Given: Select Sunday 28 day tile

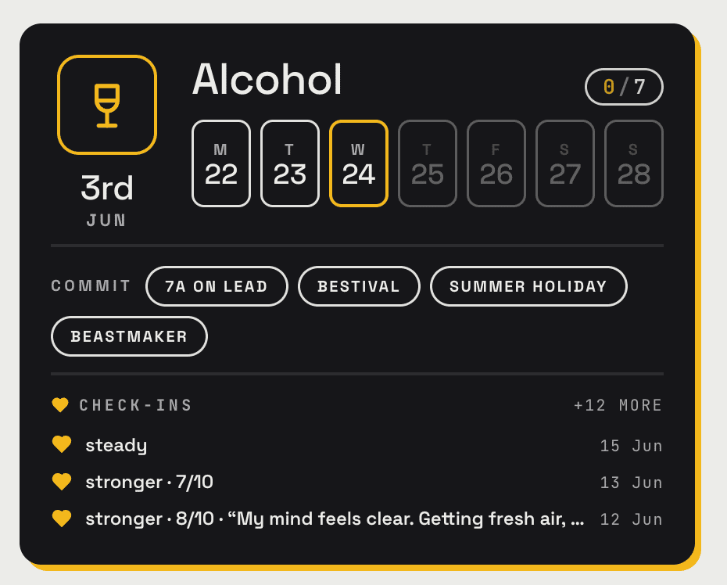Looking at the screenshot, I should coord(634,163).
